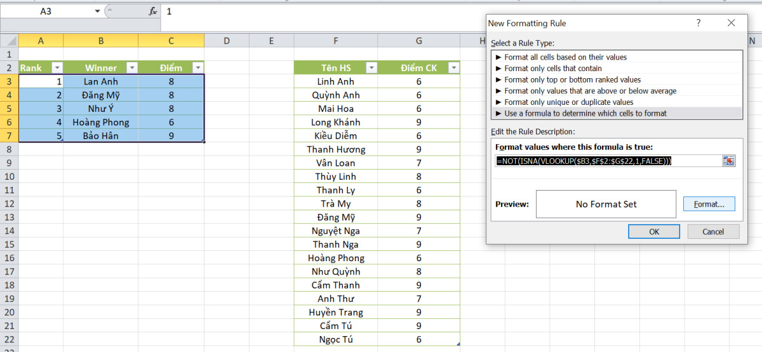The image size is (762, 352).
Task: Select row 1 header
Action: (x=9, y=55)
